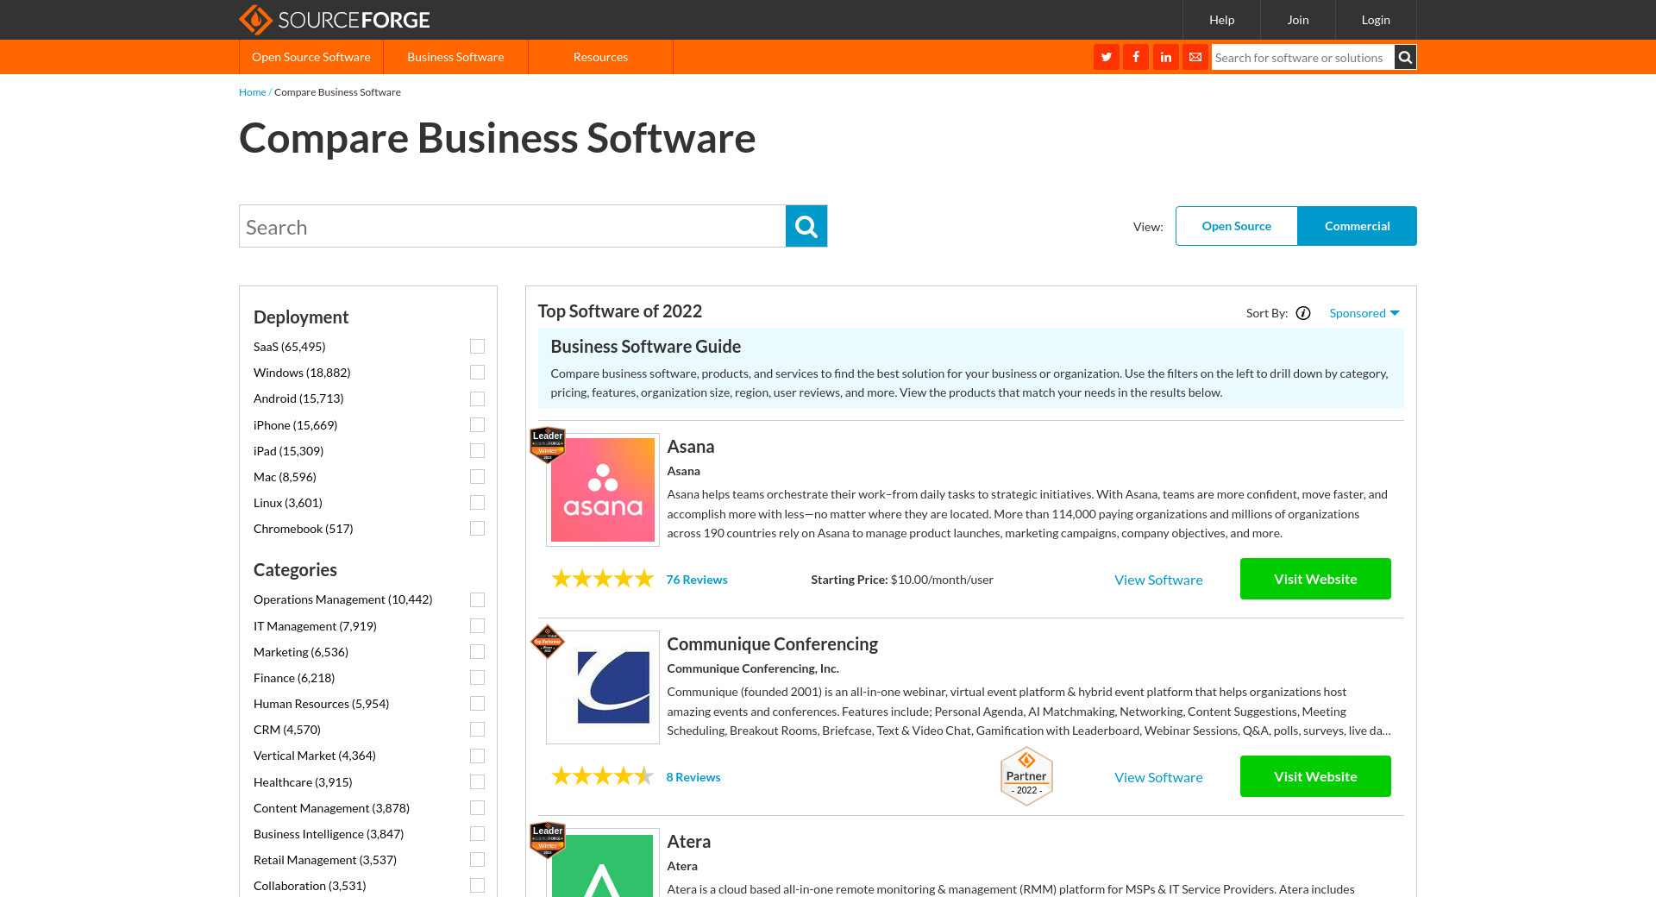Open Asana's 76 Reviews link
1656x897 pixels.
[696, 580]
